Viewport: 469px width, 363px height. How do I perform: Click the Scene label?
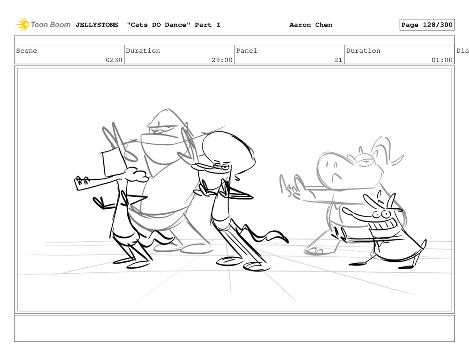(x=27, y=51)
